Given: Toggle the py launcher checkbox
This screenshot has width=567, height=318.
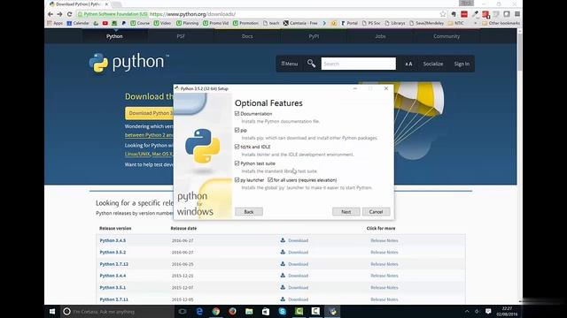Looking at the screenshot, I should coord(237,180).
